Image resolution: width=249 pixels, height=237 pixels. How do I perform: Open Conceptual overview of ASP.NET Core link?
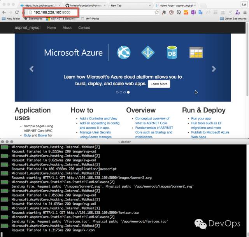(152, 121)
